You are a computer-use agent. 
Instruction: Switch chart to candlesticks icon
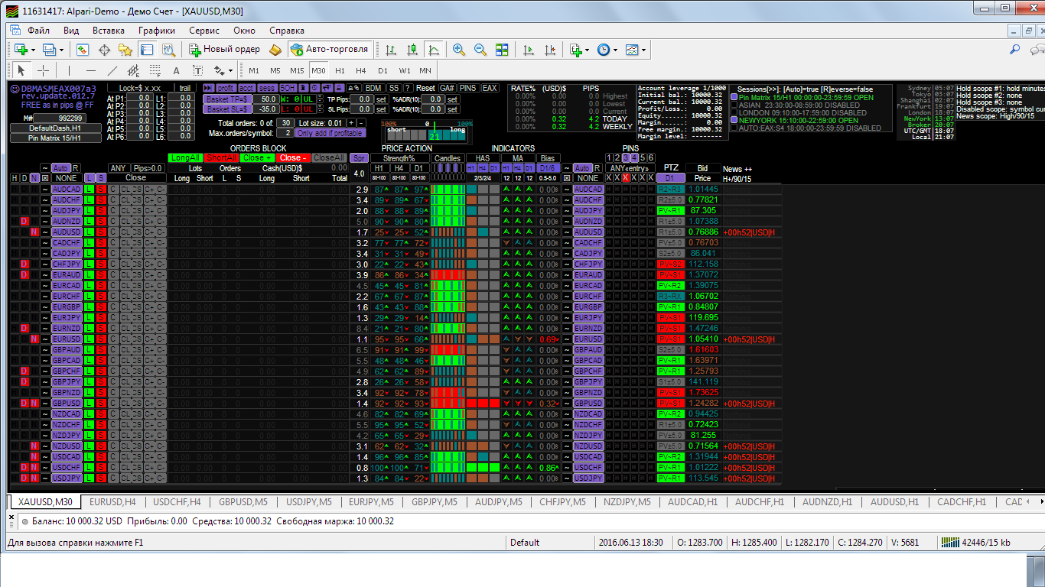(412, 49)
